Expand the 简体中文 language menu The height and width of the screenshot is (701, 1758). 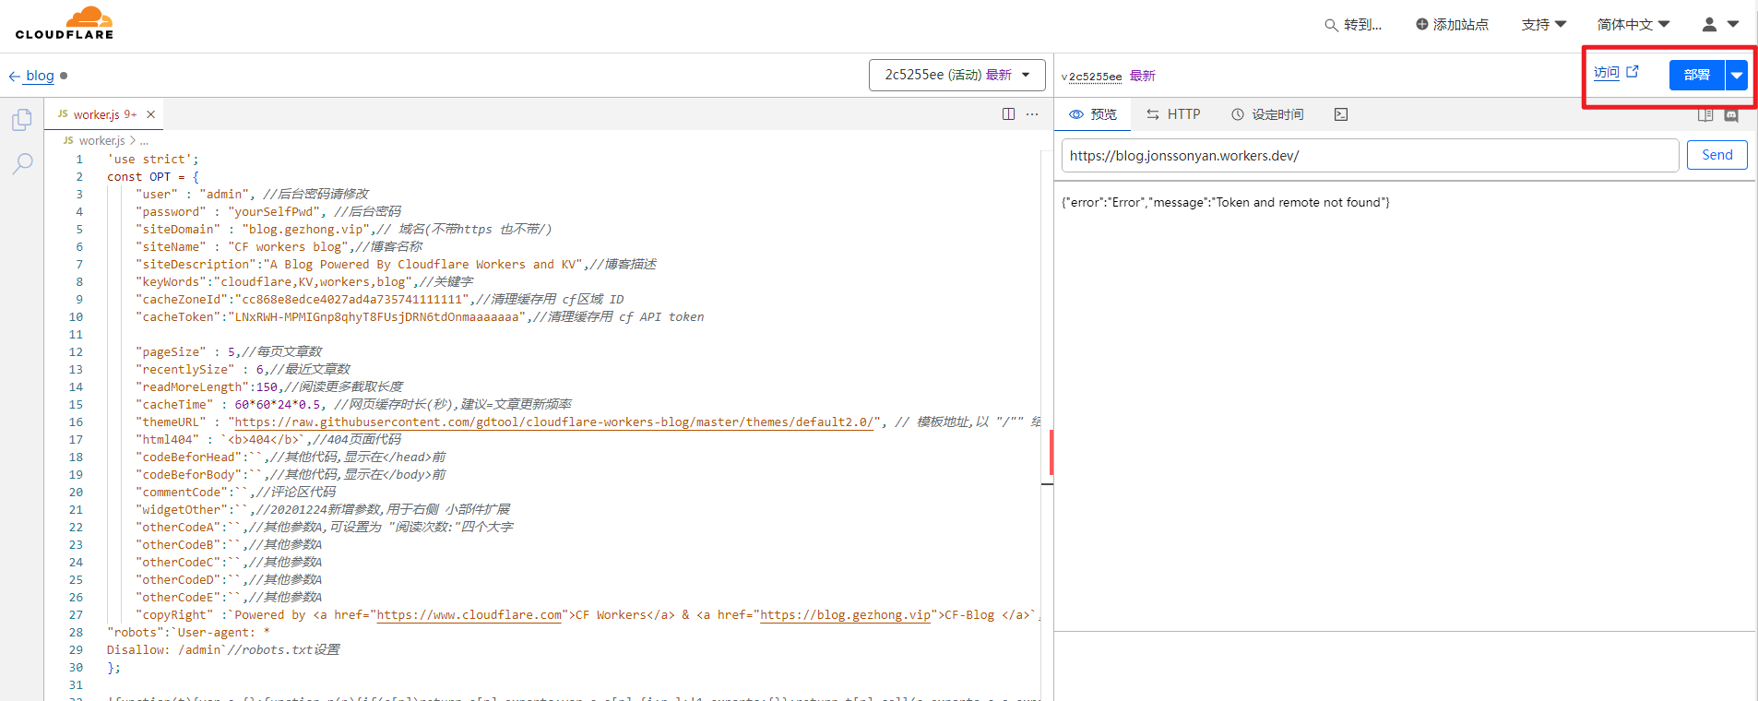click(x=1633, y=25)
